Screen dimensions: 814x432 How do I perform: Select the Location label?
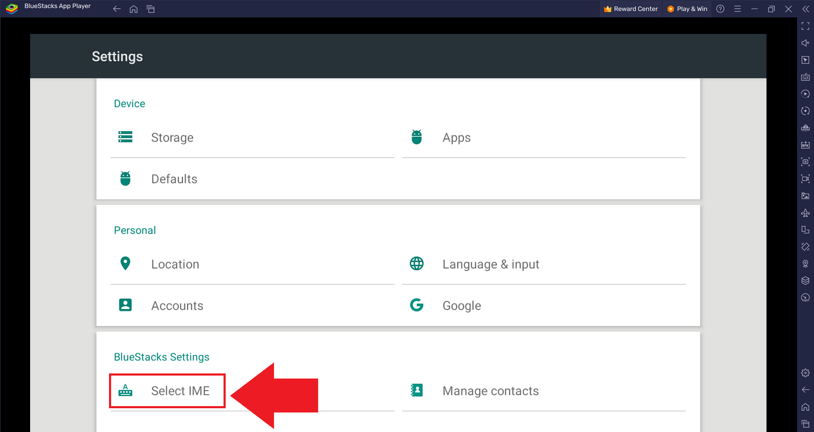pos(175,264)
